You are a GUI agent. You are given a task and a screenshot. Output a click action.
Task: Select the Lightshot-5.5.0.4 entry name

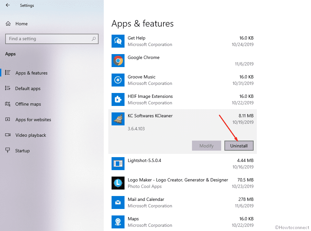coord(144,160)
